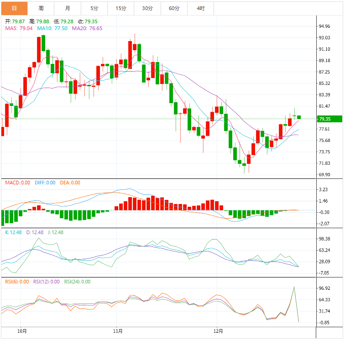
Task: Click the green 79.35 current price tag
Action: pos(329,119)
